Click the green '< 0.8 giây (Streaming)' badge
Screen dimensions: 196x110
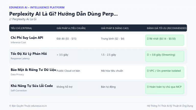(x=165, y=56)
